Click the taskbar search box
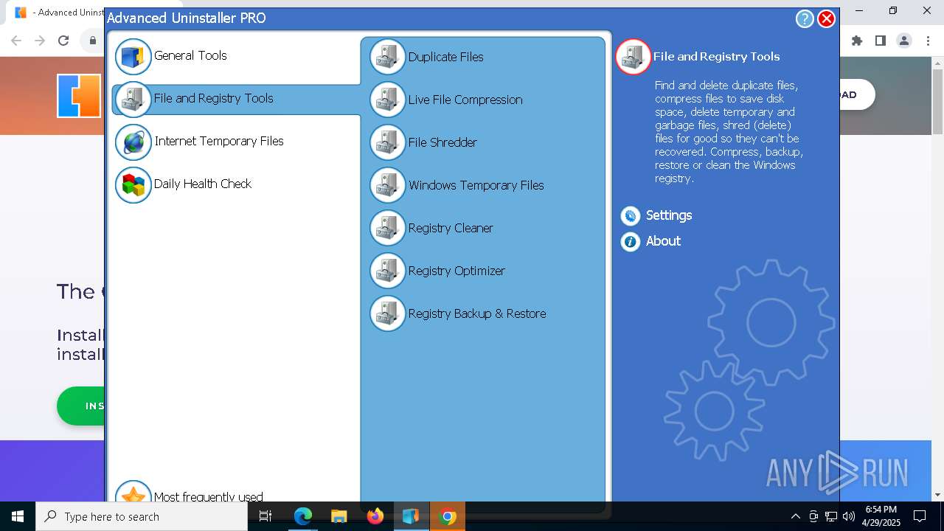 tap(142, 516)
